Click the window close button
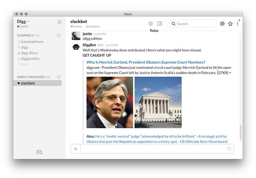 [x=17, y=14]
